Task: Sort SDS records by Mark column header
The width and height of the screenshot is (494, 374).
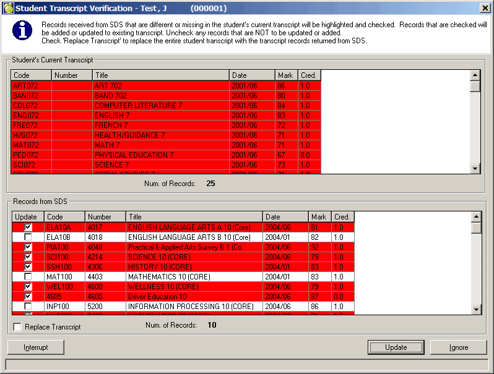Action: 319,217
